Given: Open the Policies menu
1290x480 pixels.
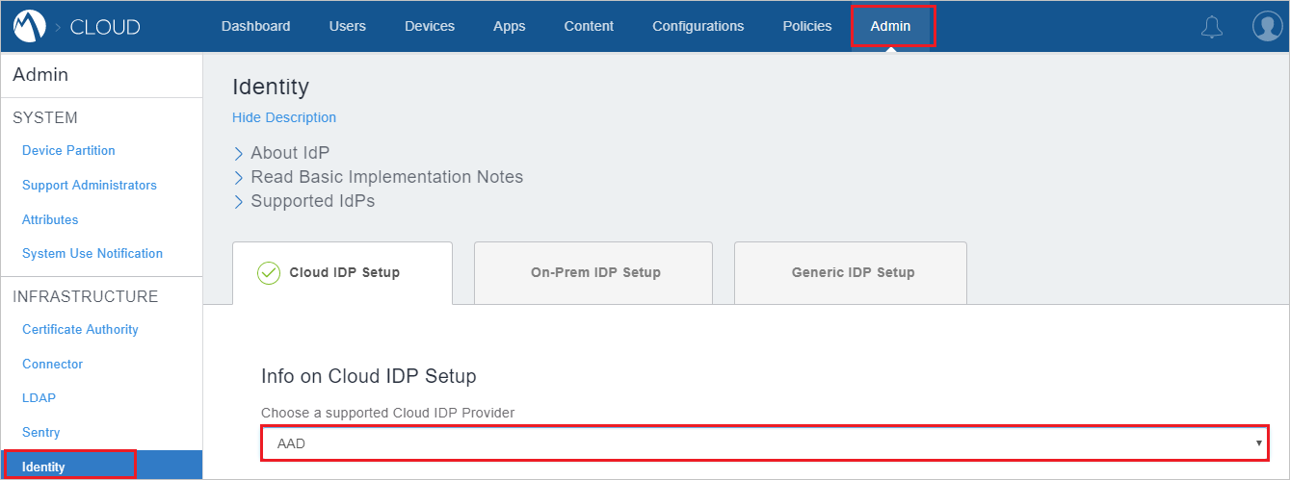Looking at the screenshot, I should click(807, 26).
